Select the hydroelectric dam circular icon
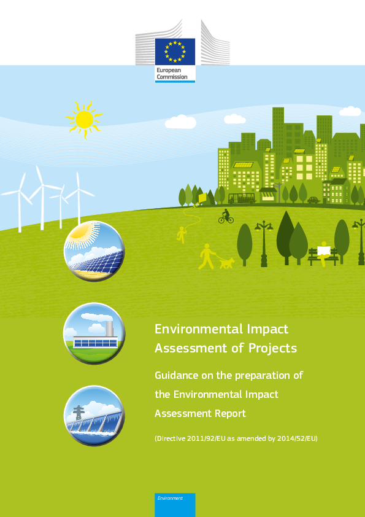This screenshot has height=517, width=365. coord(94,416)
